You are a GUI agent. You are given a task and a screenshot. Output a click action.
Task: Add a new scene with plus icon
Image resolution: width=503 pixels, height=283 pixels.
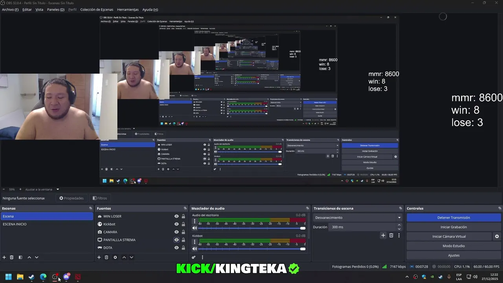coord(4,257)
